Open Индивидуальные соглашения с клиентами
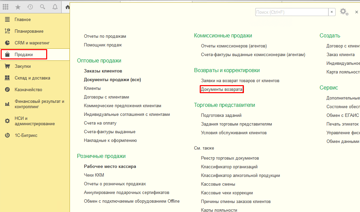 [127, 115]
